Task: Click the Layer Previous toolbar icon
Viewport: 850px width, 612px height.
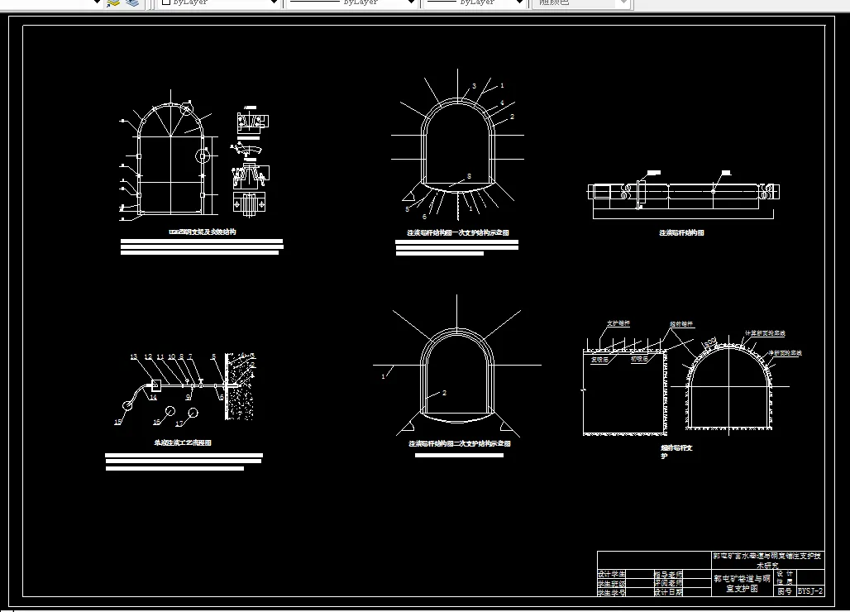Action: click(113, 2)
